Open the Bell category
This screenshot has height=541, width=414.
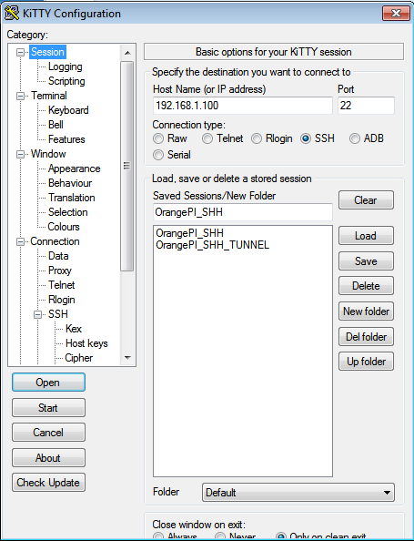(x=56, y=125)
